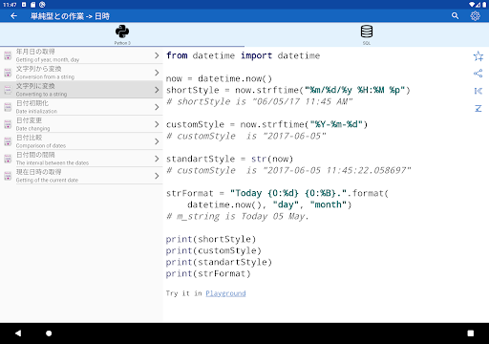Expand chevron for 'The interval between the dates'
Viewport: 489px width, 344px height.
pos(157,159)
